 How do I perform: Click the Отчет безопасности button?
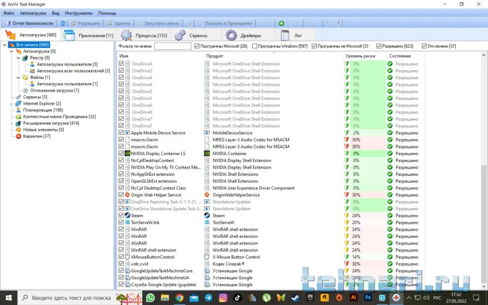point(29,23)
